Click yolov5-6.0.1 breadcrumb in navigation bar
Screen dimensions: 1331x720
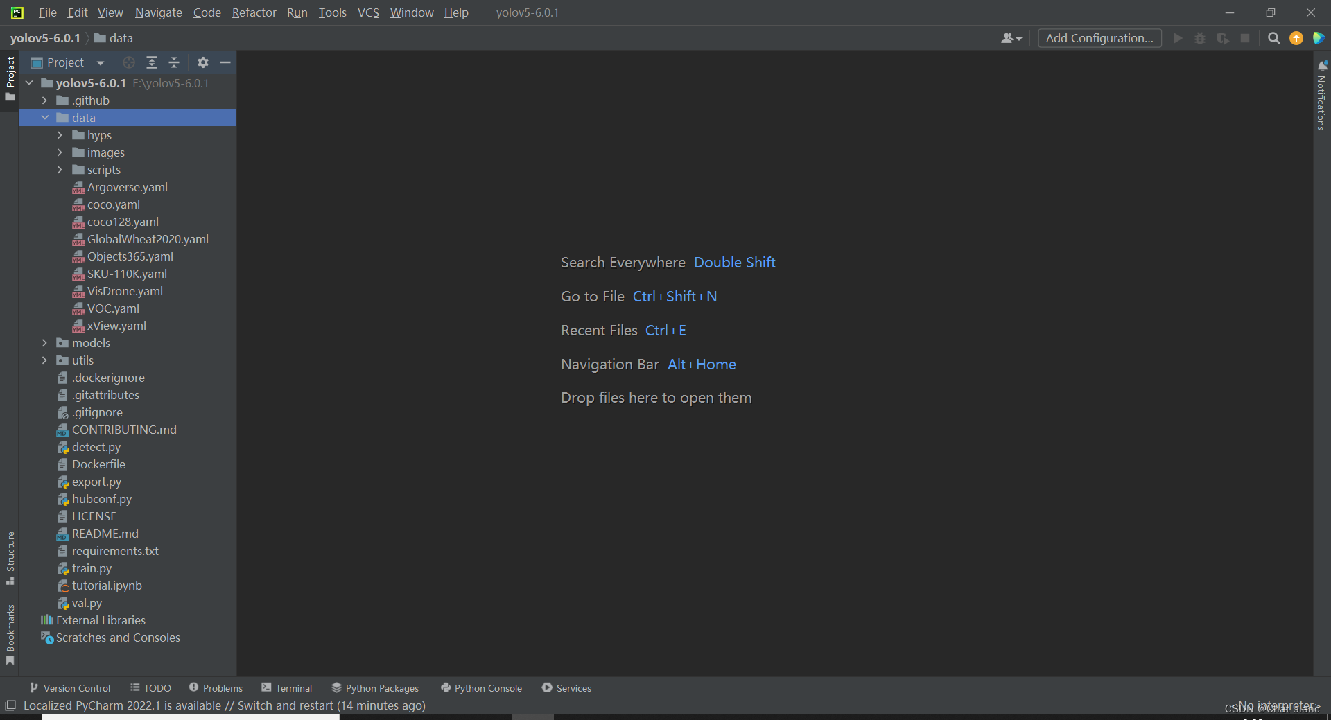45,38
